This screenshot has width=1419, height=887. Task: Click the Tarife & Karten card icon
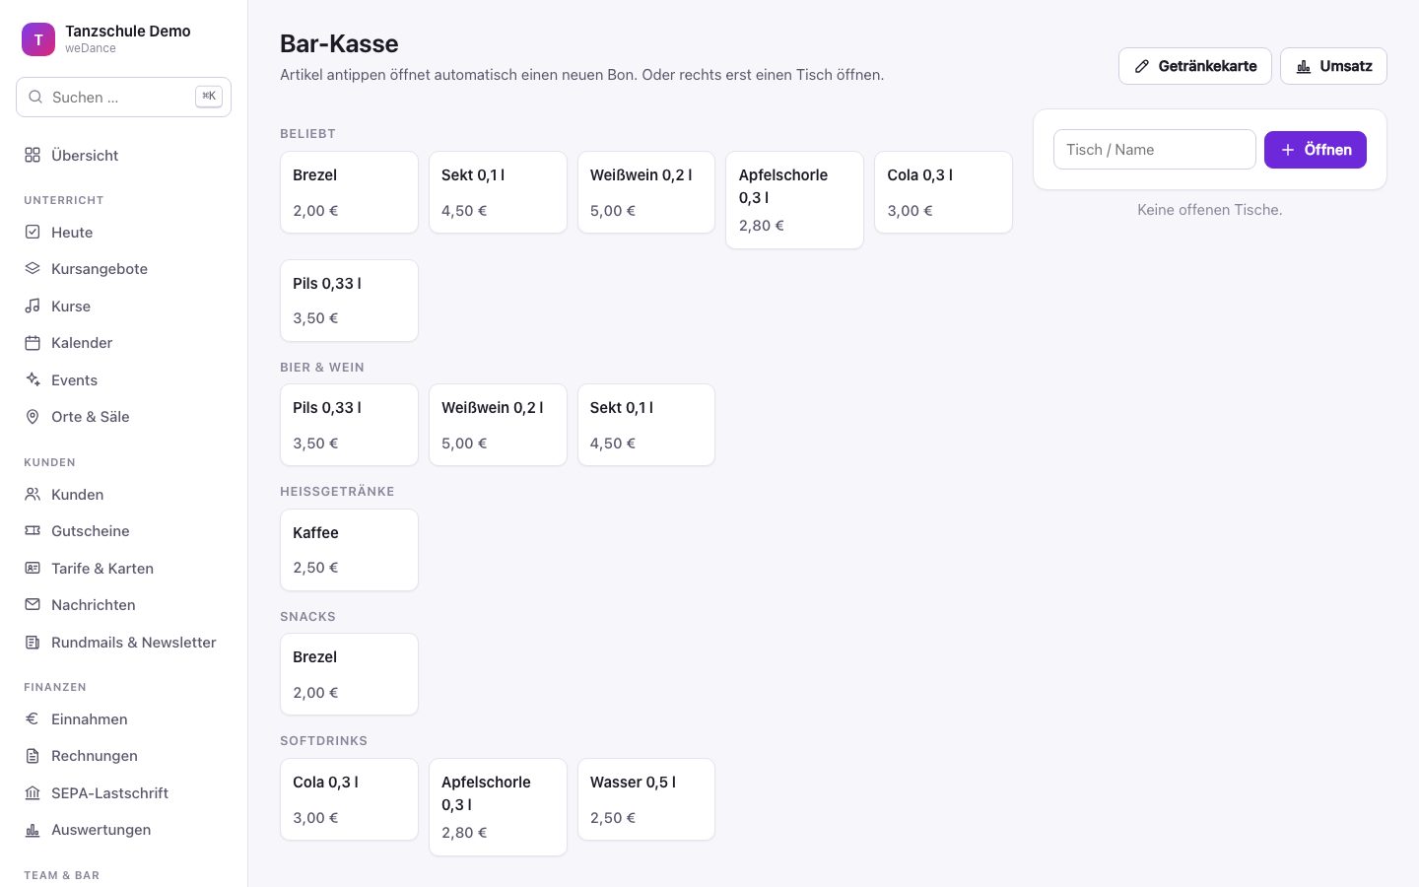point(33,568)
